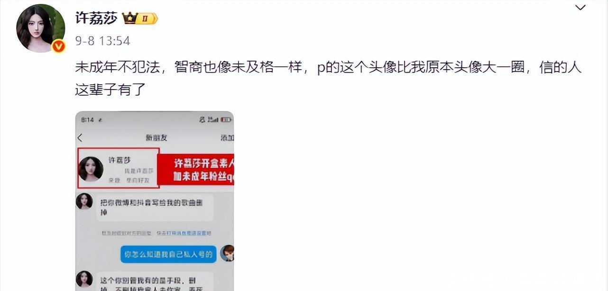Image resolution: width=608 pixels, height=291 pixels.
Task: Select the 新朋友 title in the screenshot
Action: tap(156, 138)
